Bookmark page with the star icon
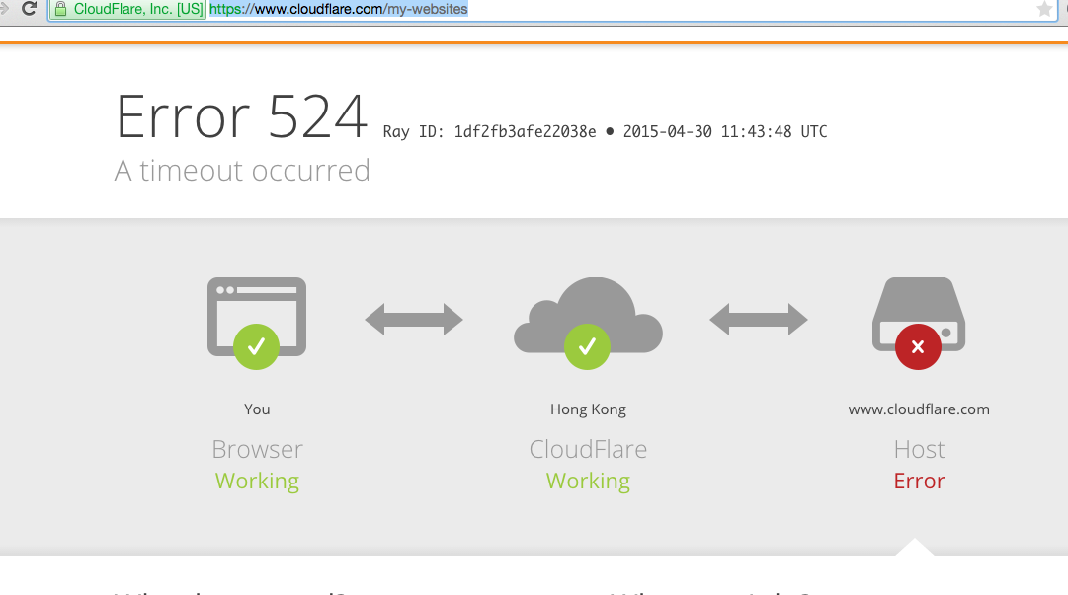 (x=1044, y=9)
